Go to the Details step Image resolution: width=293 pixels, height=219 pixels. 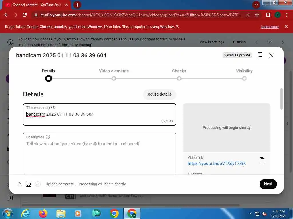click(x=49, y=75)
